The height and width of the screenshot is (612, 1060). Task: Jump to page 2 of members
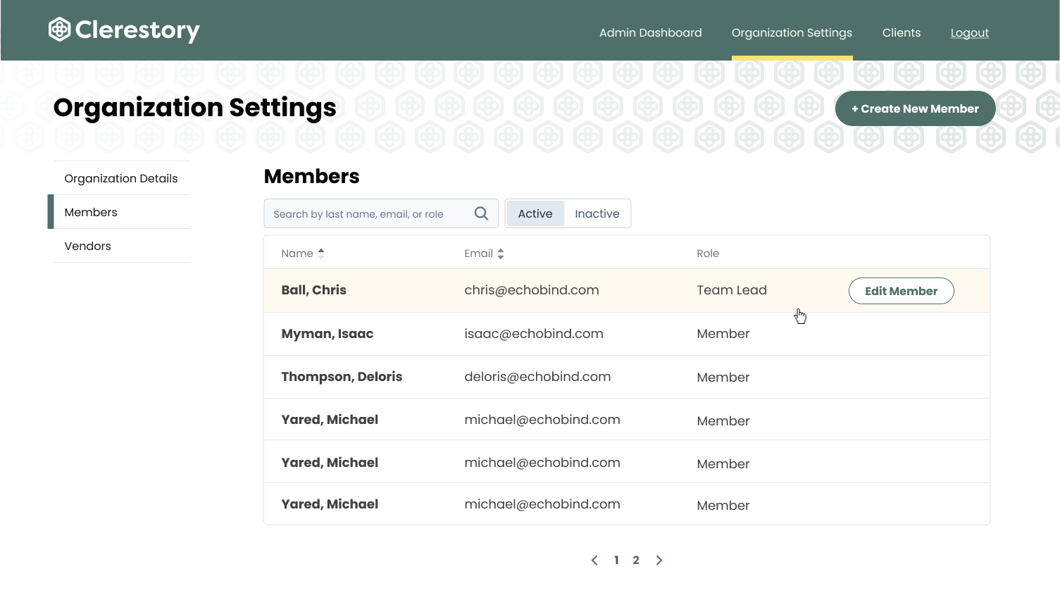click(636, 560)
